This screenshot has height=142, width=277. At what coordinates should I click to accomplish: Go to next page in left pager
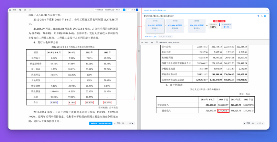[133, 124]
